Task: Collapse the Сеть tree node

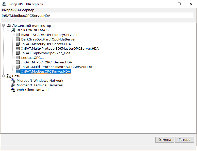Action: point(4,76)
